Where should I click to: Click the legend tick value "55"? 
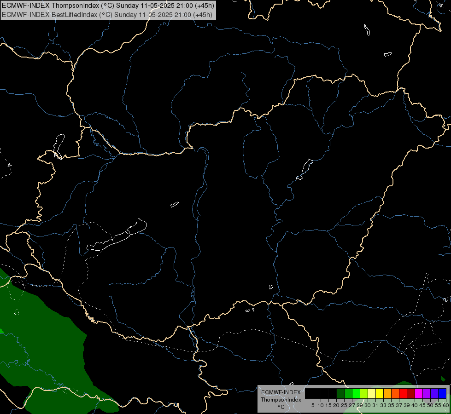(438, 405)
